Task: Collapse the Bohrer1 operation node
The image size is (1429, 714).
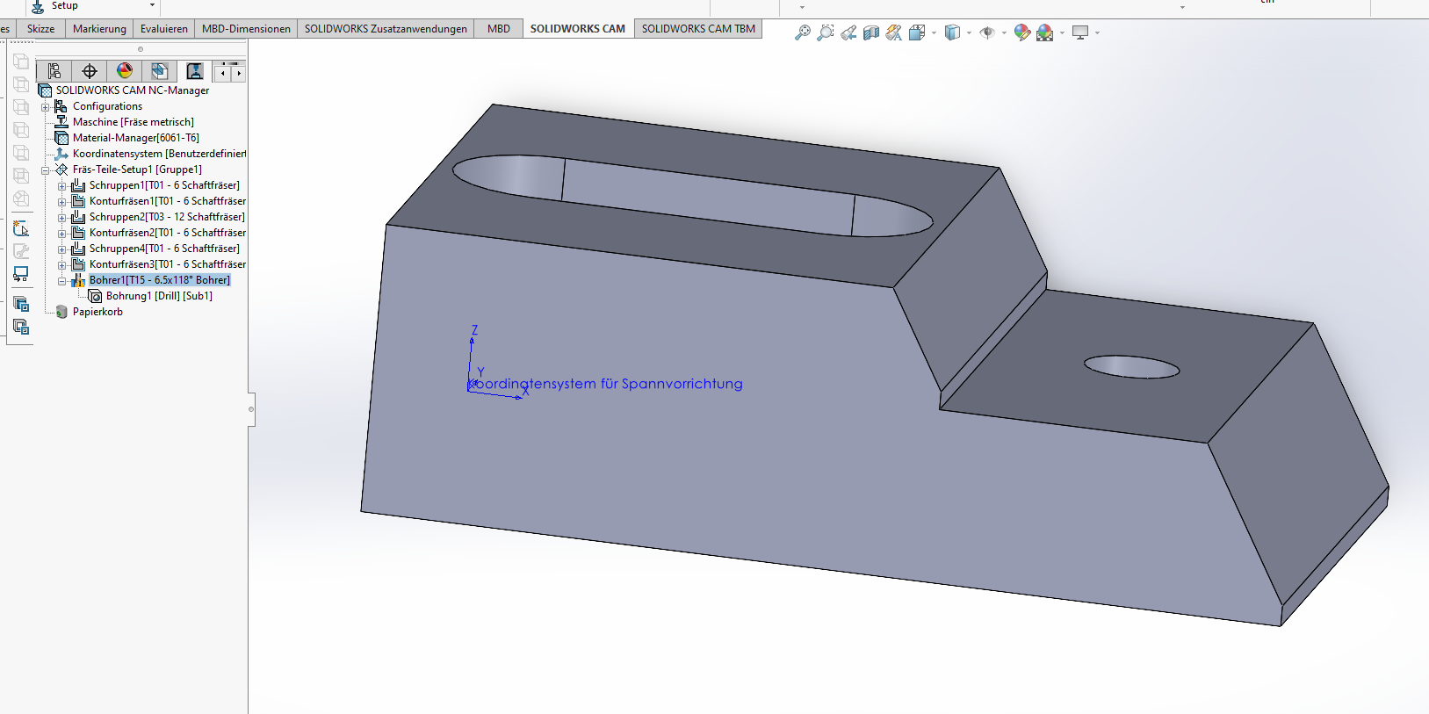Action: [61, 281]
